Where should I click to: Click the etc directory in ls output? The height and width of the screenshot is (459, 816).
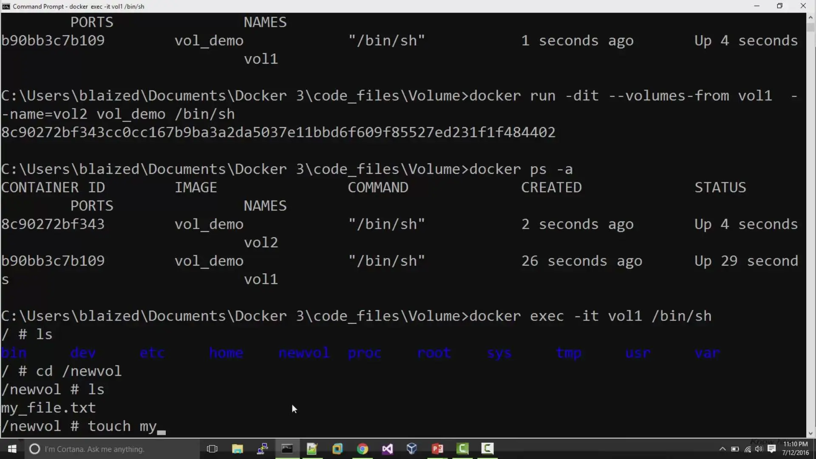(x=152, y=353)
